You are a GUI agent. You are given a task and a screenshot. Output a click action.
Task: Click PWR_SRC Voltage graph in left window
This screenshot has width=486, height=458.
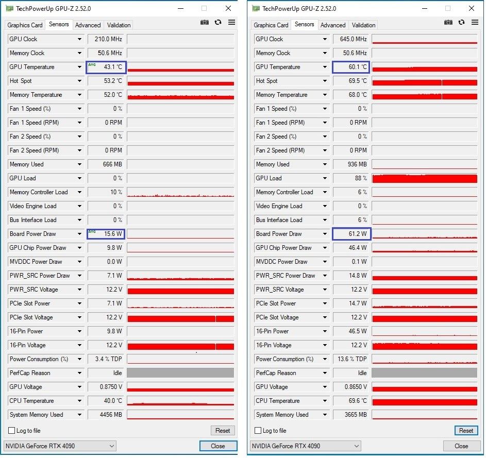(x=181, y=290)
